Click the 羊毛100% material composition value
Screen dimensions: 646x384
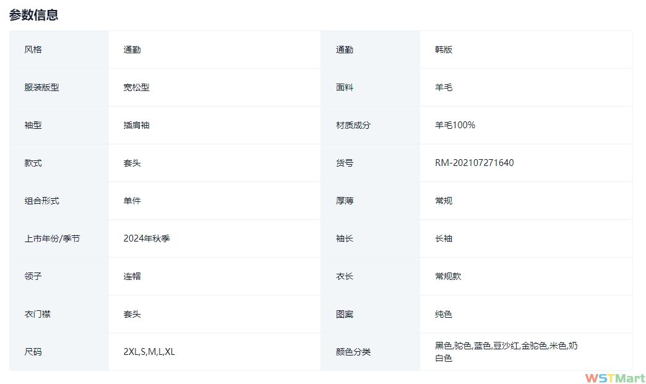tap(455, 125)
